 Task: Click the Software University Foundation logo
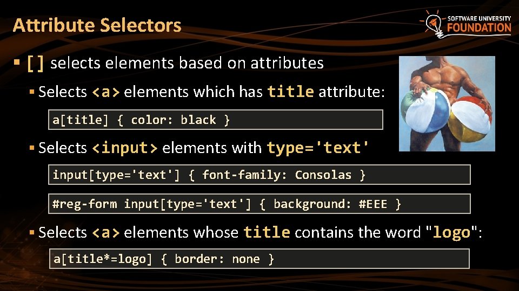[x=466, y=24]
